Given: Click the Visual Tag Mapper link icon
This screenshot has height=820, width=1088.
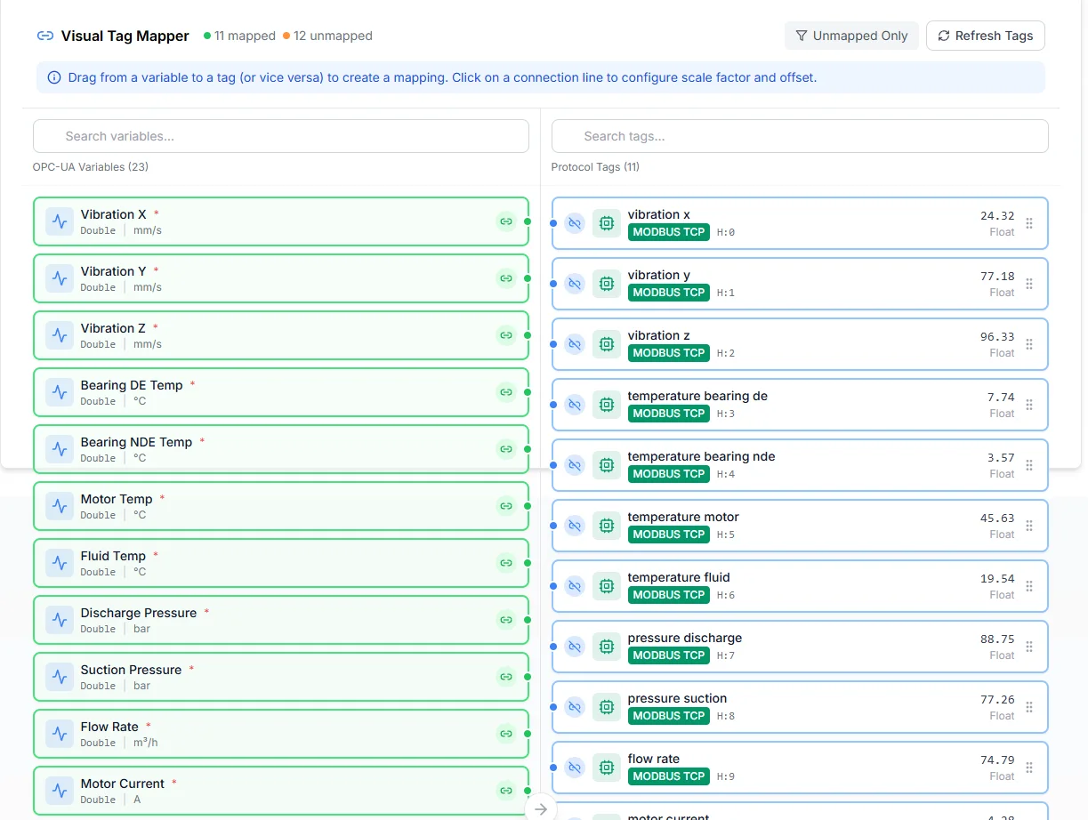Looking at the screenshot, I should (44, 36).
